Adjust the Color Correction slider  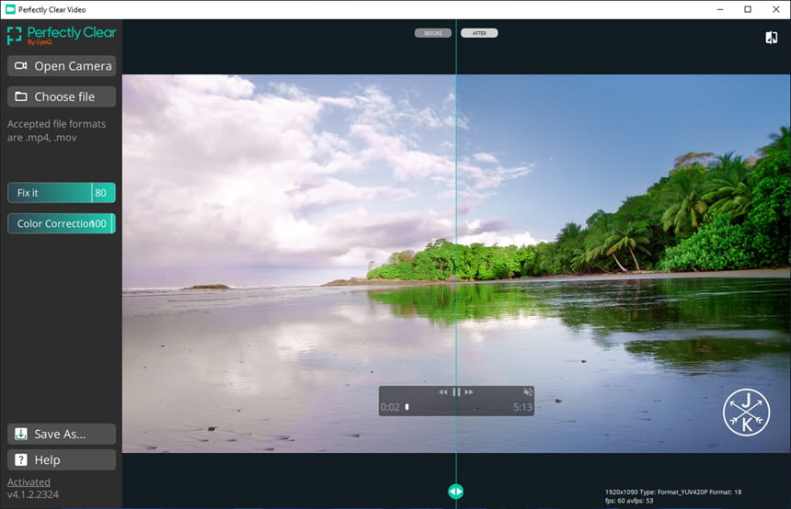coord(62,224)
